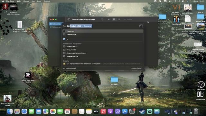
Task: Open Замены текста system setting result
Action: [103, 56]
